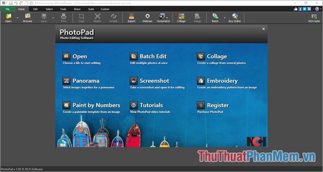Click the undo arrow in title bar
The image size is (323, 172).
point(16,3)
